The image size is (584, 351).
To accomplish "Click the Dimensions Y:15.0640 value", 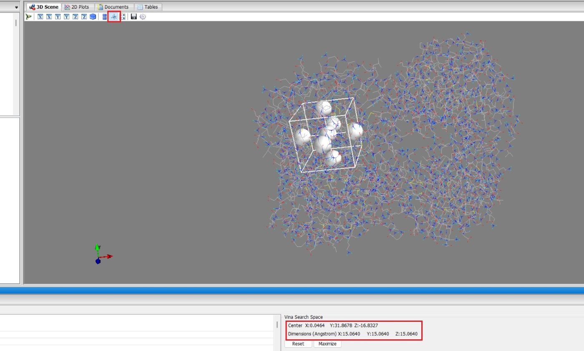I will coord(378,334).
